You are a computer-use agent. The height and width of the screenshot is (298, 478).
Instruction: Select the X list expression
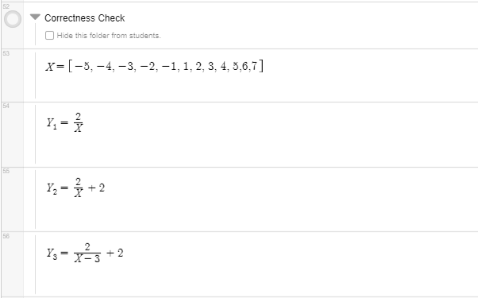154,66
